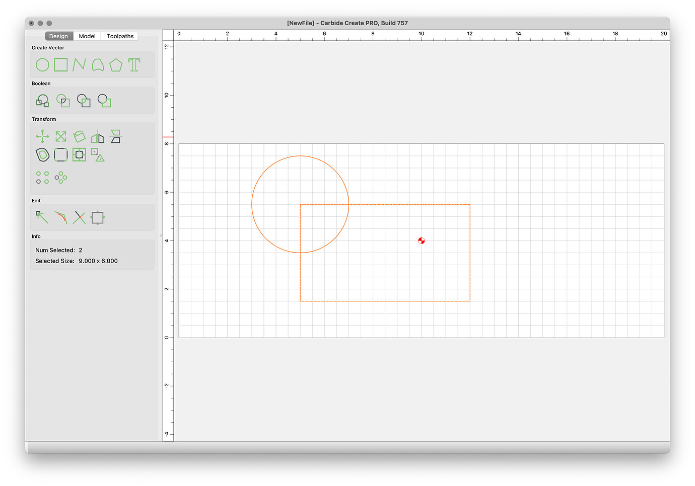This screenshot has height=486, width=695.
Task: Choose the Polyline drawing tool
Action: point(79,65)
